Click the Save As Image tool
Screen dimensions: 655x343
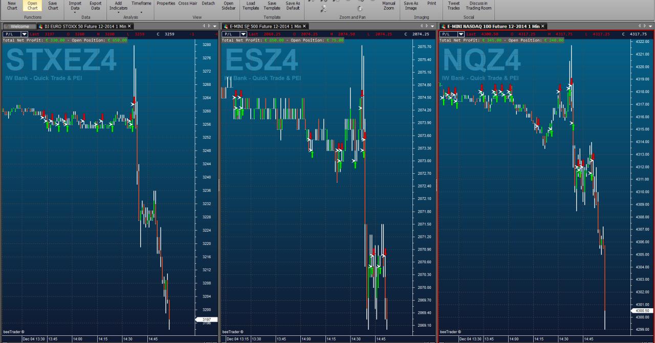tap(411, 6)
